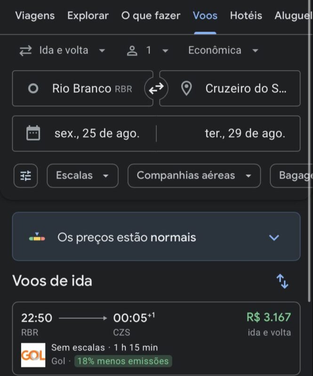Open Econômica class dropdown

click(x=223, y=51)
